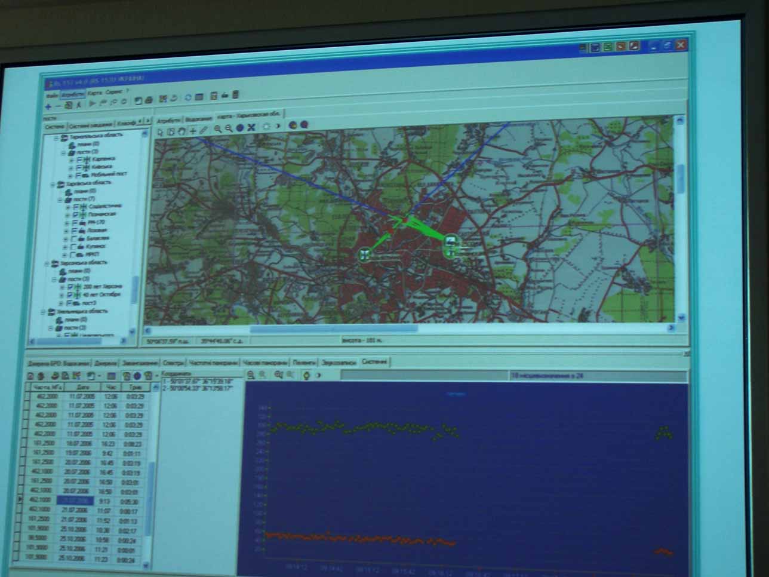Viewport: 769px width, 577px height.
Task: Click the half-moon contrast icon above the chart
Action: [x=318, y=375]
